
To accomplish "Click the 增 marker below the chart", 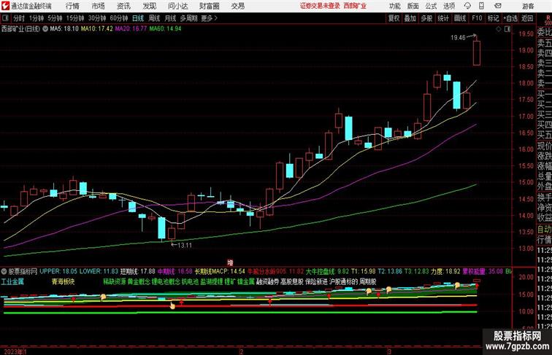I will click(230, 262).
